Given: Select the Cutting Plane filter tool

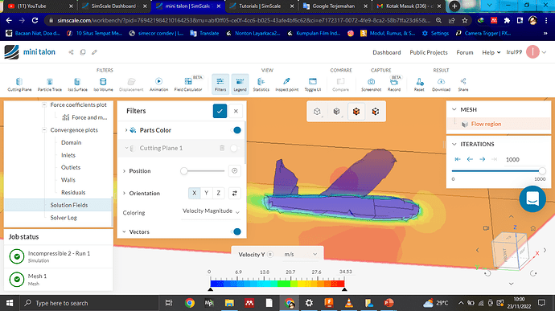Looking at the screenshot, I should click(19, 84).
